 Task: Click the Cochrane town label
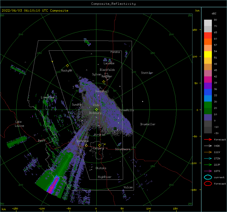82,141
